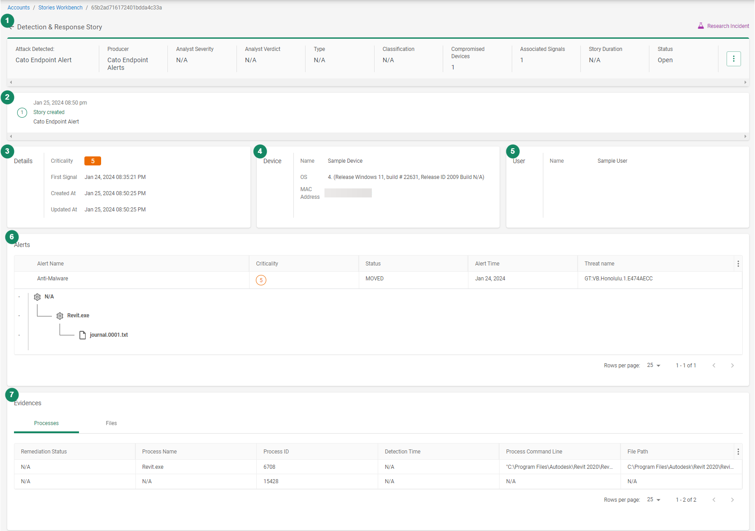The width and height of the screenshot is (755, 531).
Task: Click the Story created timeline entry
Action: coord(49,112)
